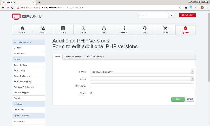
Task: Open Directive Snippets in sidebar
Action: 29,93
